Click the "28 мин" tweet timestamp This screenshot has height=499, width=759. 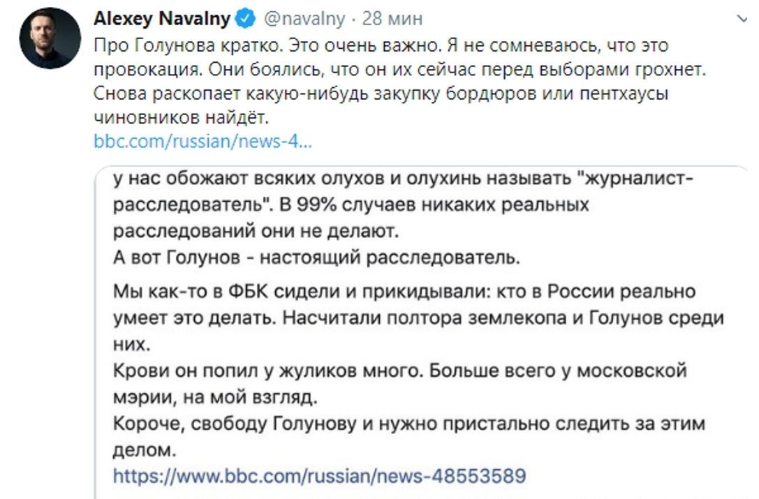click(x=392, y=19)
